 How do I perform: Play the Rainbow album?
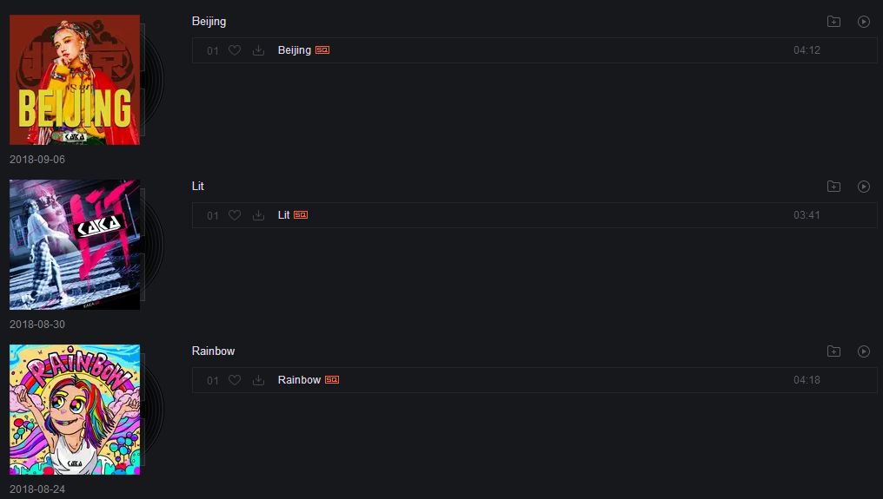tap(863, 351)
